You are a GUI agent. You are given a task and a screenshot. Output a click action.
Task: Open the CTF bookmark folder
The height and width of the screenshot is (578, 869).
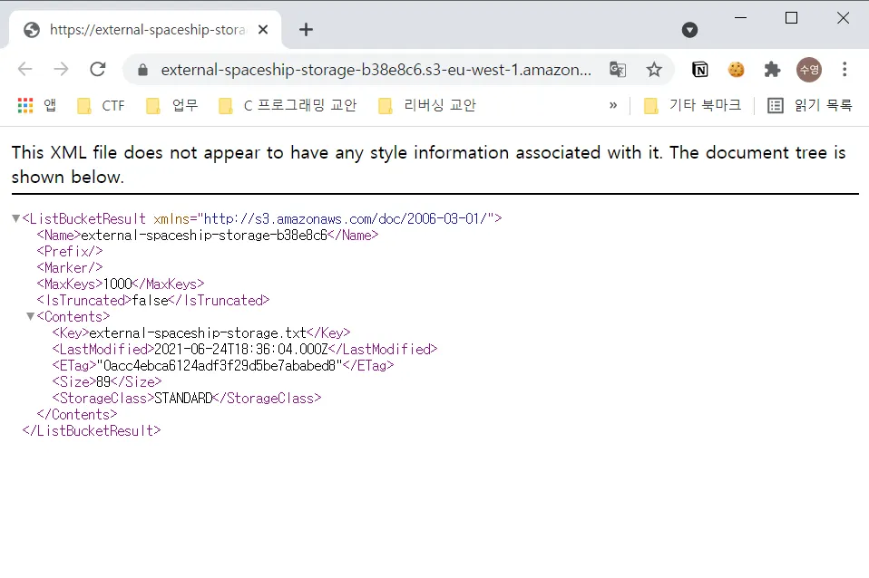[x=101, y=105]
